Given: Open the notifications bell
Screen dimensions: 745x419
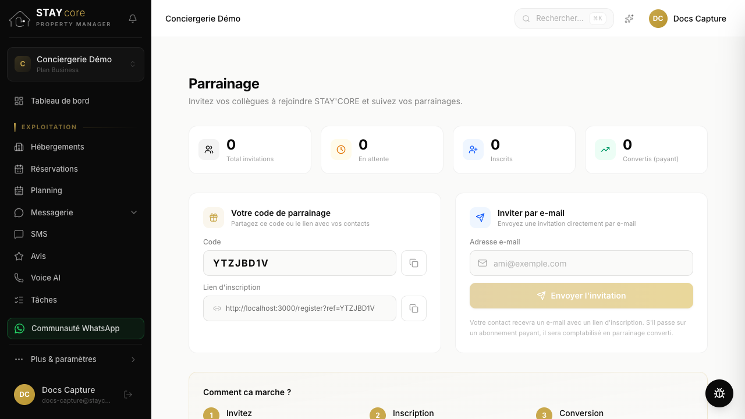Looking at the screenshot, I should click(133, 19).
